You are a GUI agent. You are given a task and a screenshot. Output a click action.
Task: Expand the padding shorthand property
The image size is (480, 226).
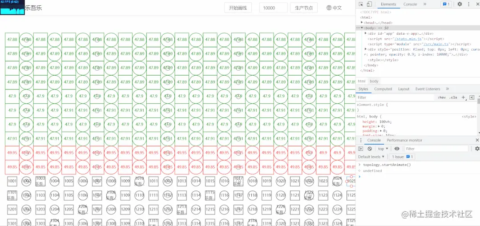point(381,131)
